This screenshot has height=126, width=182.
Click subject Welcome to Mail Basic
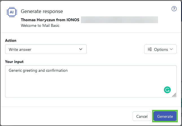[x=40, y=26]
